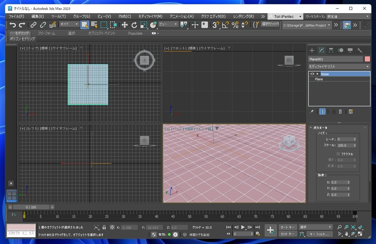Viewport: 376px width, 244px height.
Task: Switch to the オブジェクト ペイント ribbon tab
Action: tap(102, 33)
